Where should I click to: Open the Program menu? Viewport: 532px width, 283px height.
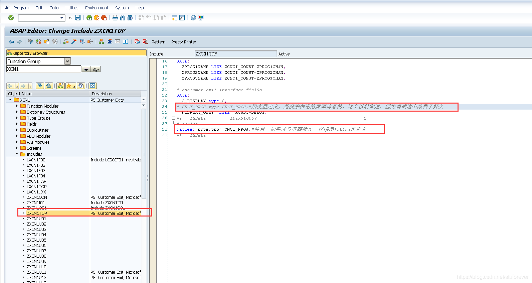[21, 8]
